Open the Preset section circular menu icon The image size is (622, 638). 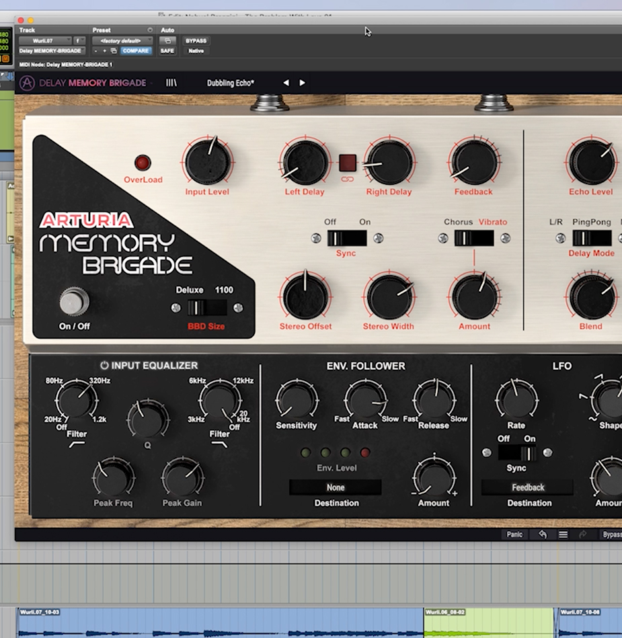150,30
